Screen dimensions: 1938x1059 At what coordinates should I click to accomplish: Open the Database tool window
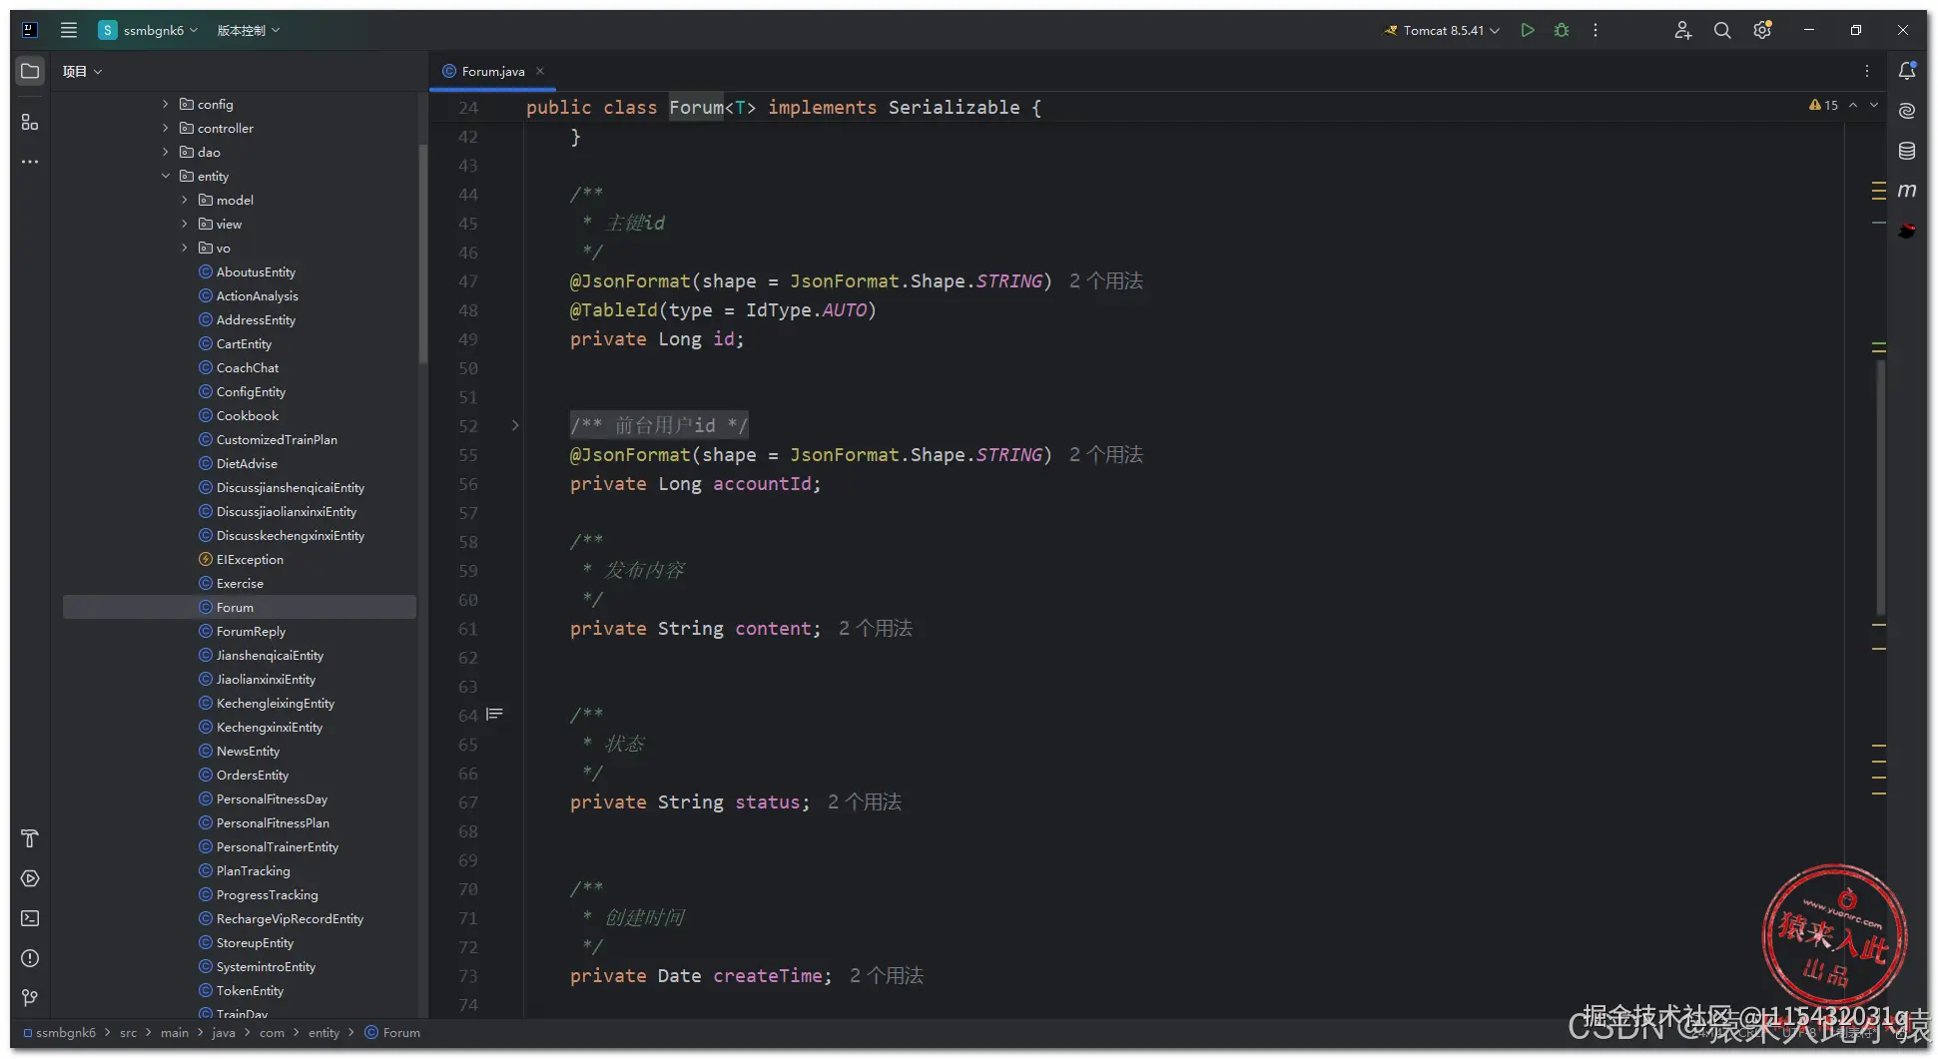coord(1907,151)
